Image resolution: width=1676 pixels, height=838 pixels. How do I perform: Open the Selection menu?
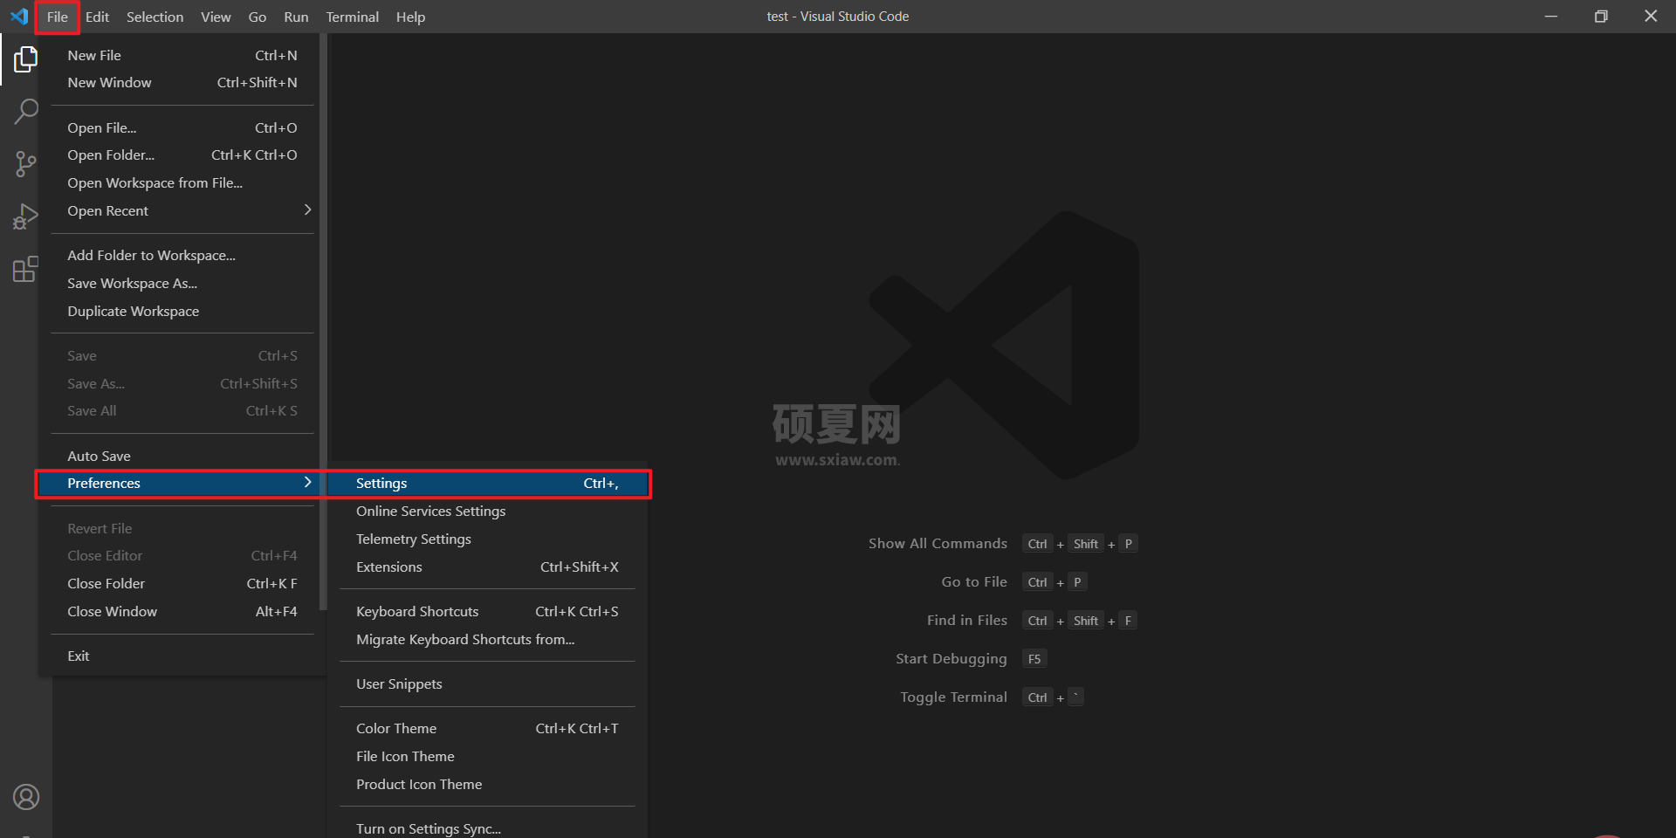pos(155,17)
